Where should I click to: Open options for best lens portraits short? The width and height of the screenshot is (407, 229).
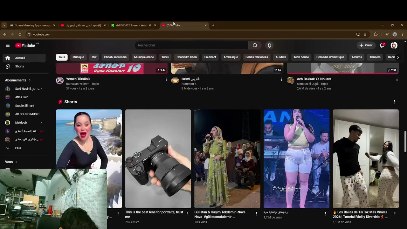click(187, 214)
